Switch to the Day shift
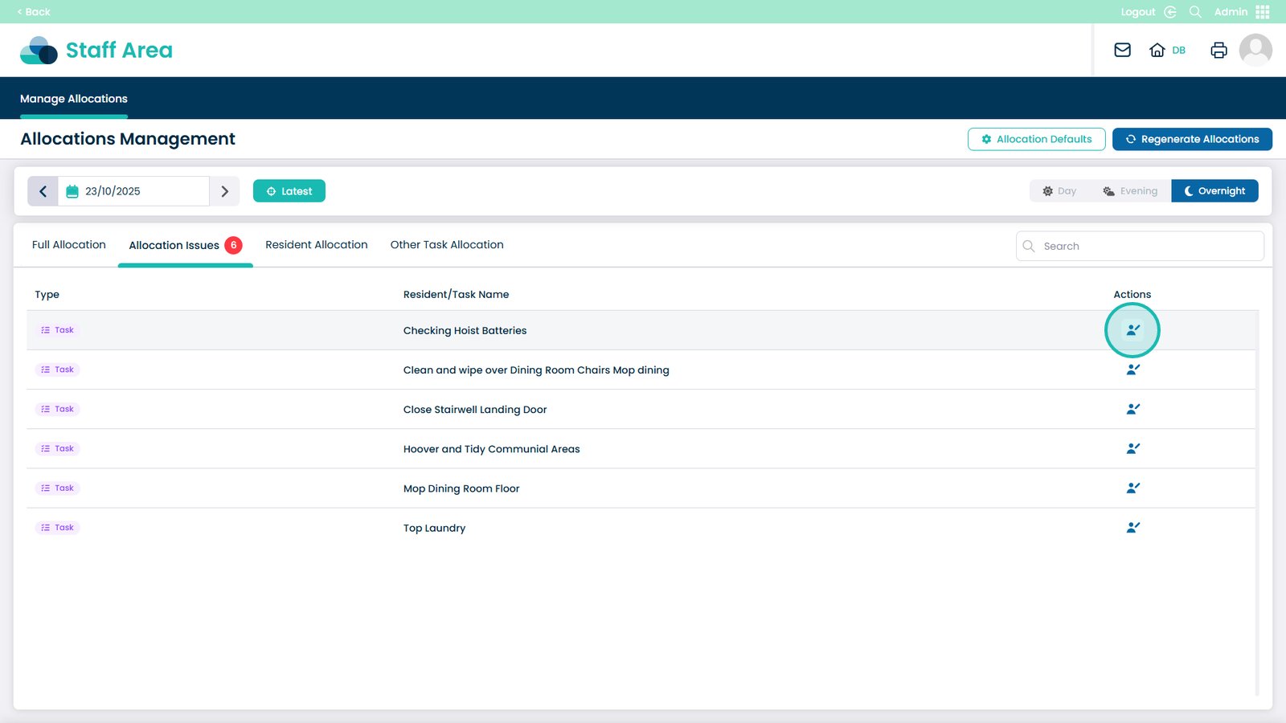 [x=1059, y=191]
